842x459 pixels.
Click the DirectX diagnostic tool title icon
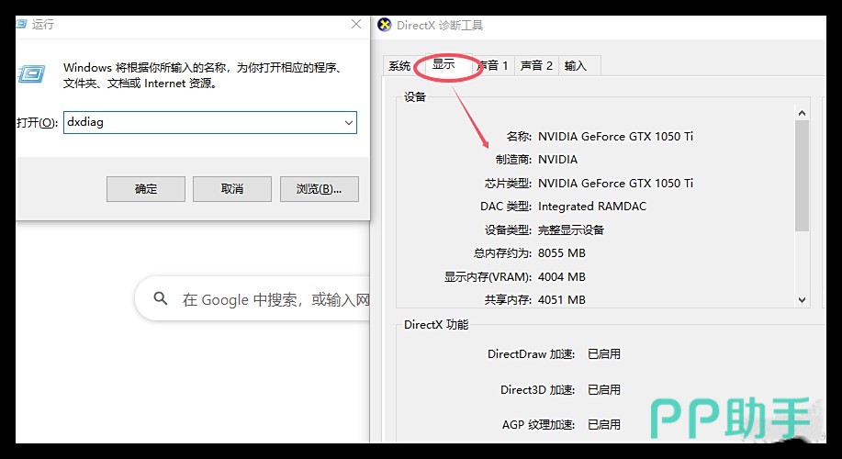pos(385,25)
